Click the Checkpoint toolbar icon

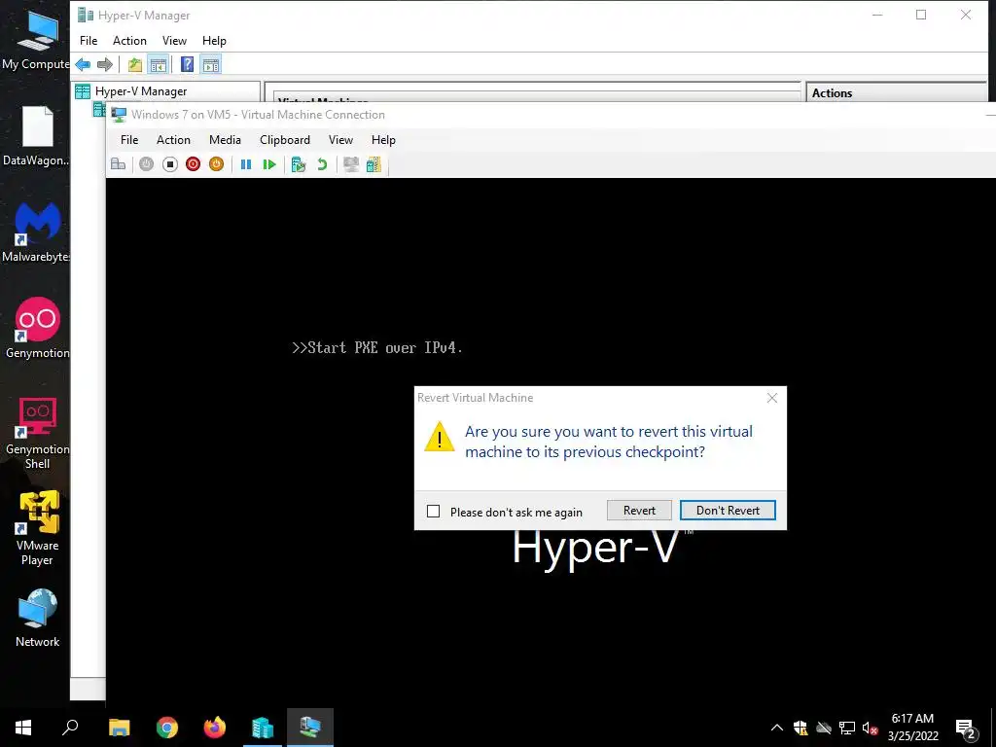pyautogui.click(x=299, y=164)
